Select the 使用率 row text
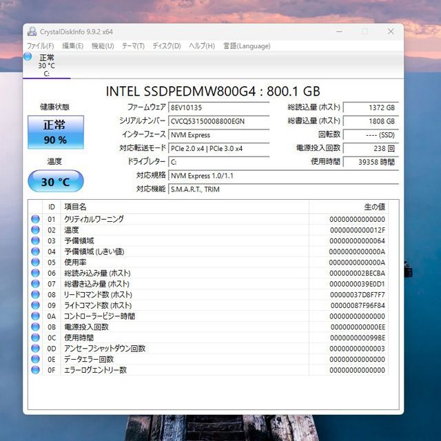Screen dimensions: 441x441 coord(75,262)
